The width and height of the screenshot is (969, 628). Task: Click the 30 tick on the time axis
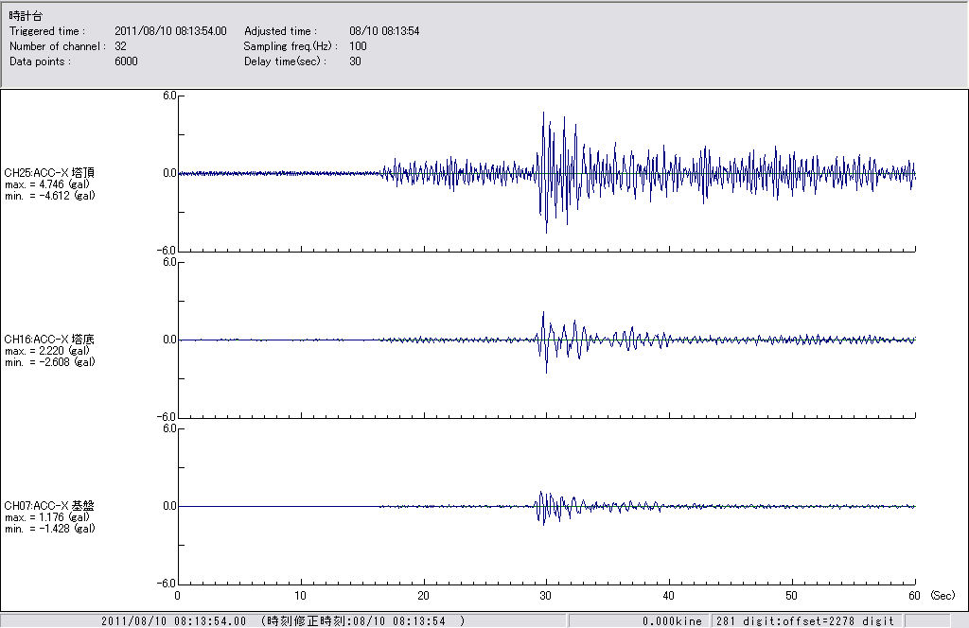click(x=546, y=596)
